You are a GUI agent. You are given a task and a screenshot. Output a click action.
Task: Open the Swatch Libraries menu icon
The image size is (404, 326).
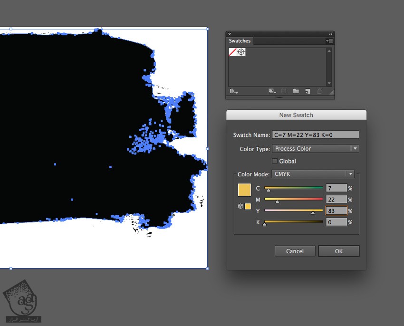pos(233,91)
